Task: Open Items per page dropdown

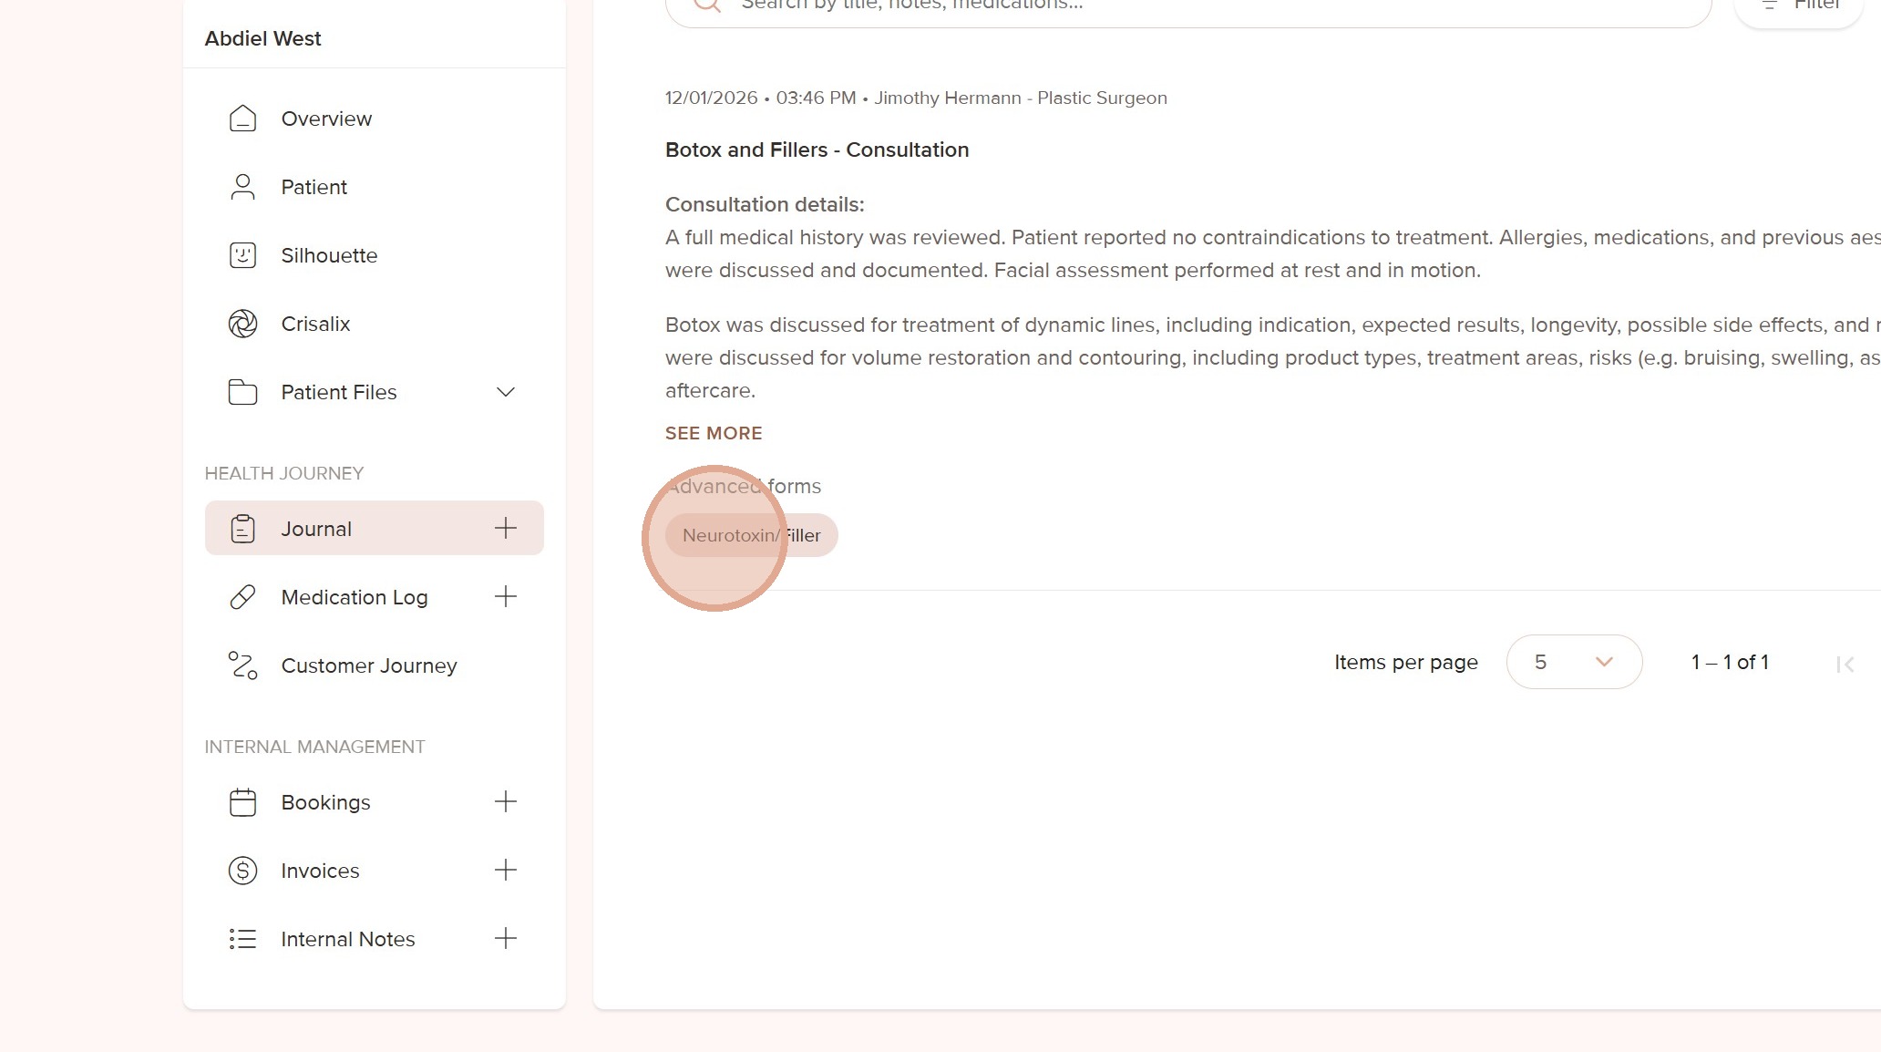Action: (x=1574, y=662)
